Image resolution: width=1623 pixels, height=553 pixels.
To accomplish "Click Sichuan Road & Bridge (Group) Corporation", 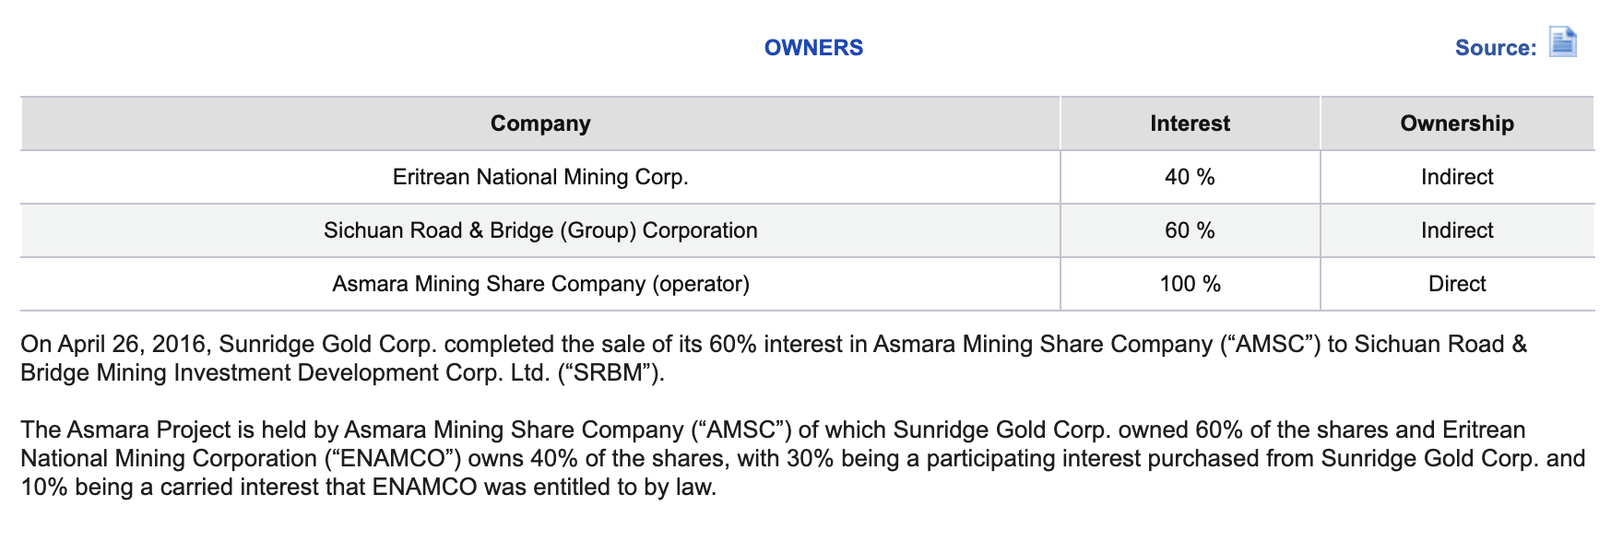I will click(540, 230).
